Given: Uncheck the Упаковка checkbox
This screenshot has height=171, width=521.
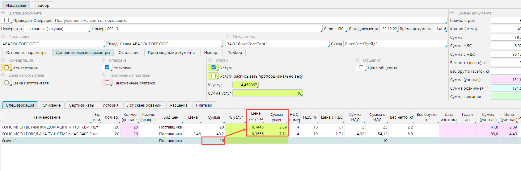Looking at the screenshot, I should (x=107, y=67).
